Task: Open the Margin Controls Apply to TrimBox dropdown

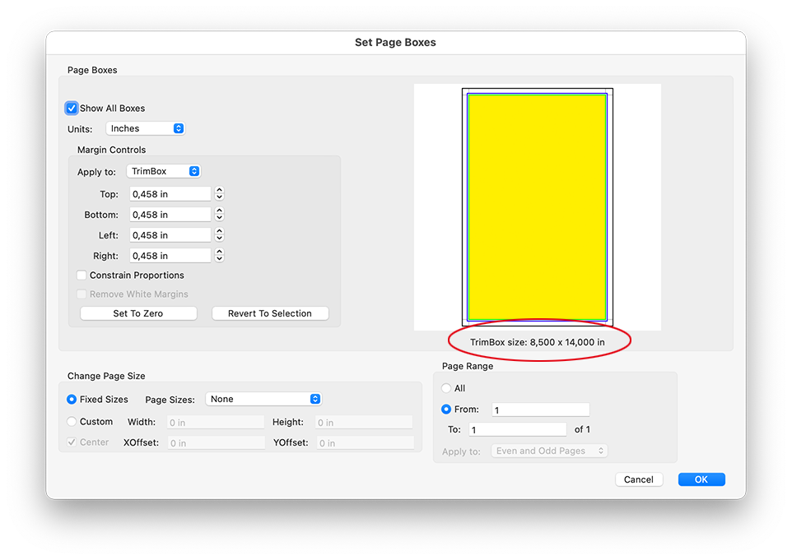Action: (164, 172)
